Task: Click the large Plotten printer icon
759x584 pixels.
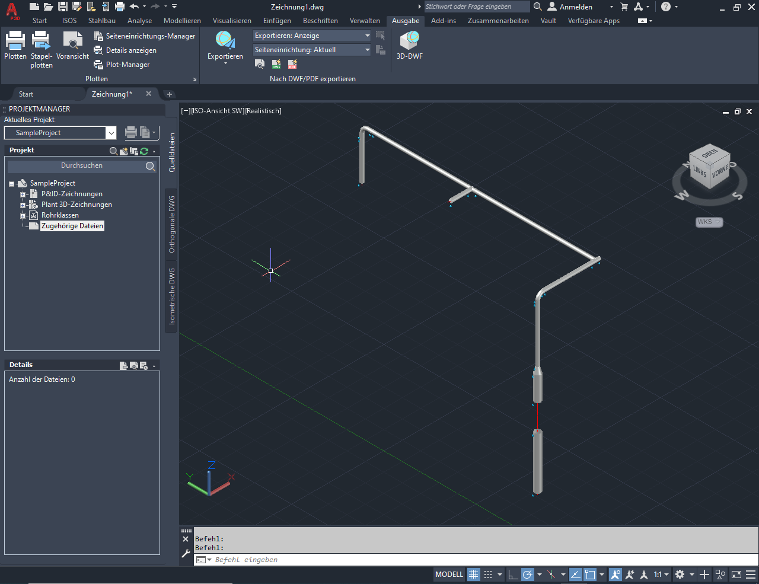Action: (x=15, y=40)
